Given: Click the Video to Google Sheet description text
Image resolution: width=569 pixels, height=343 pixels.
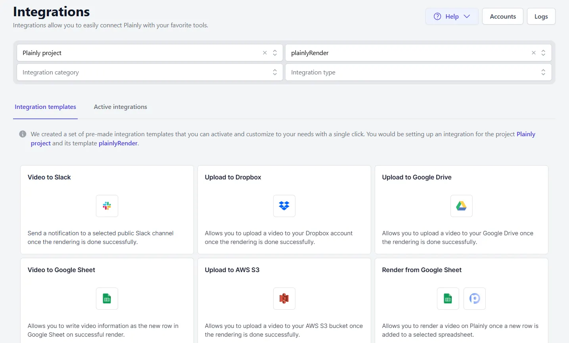Looking at the screenshot, I should (103, 330).
